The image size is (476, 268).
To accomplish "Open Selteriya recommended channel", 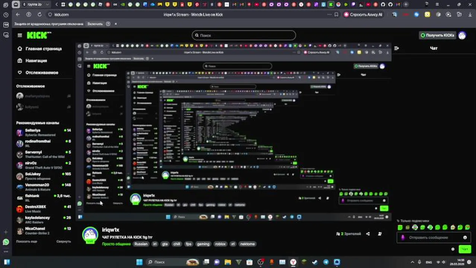I will pos(44,133).
